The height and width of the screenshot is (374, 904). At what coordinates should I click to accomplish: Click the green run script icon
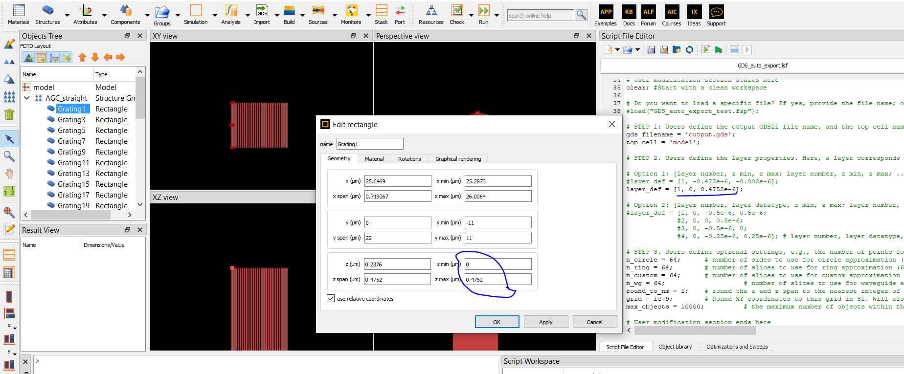[718, 49]
